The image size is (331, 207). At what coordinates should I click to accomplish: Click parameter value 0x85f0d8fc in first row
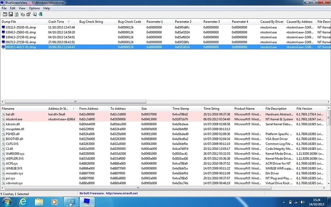(x=182, y=27)
